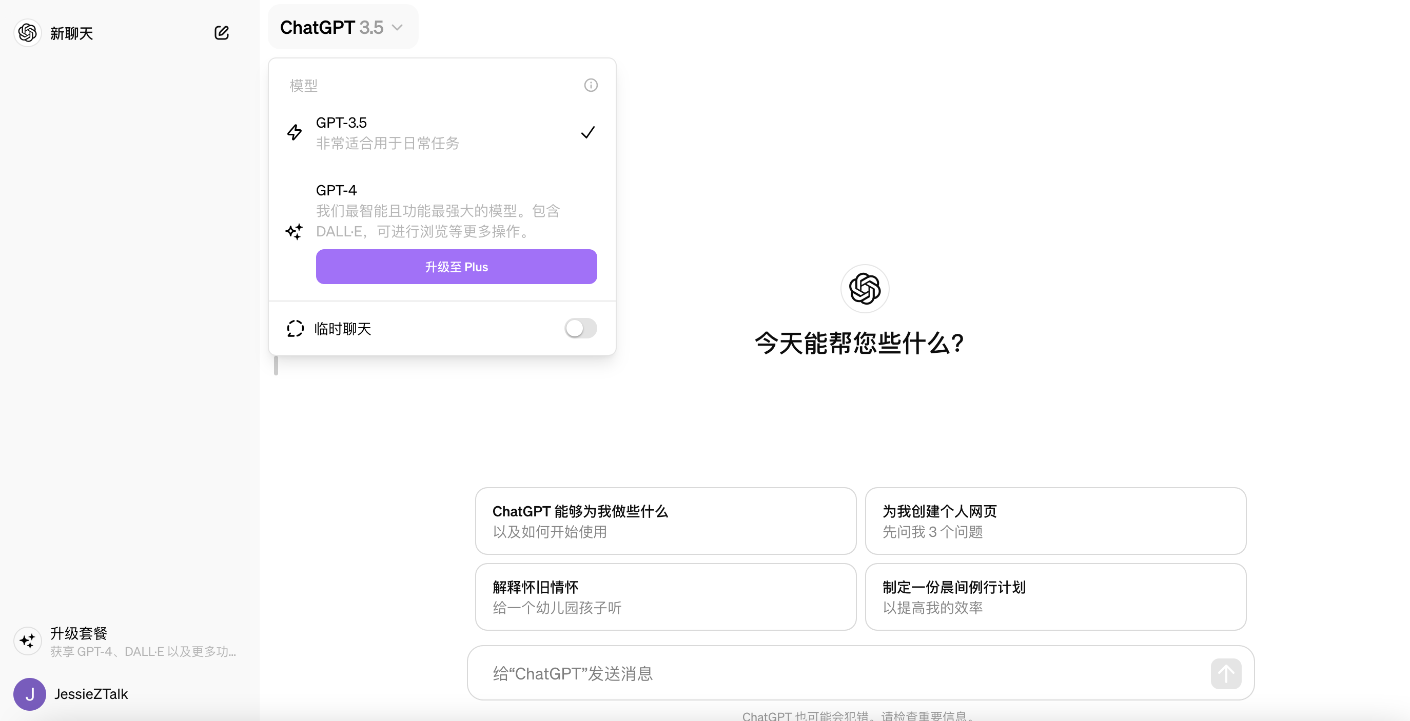
Task: Click the scrollbar handle below the dropdown
Action: 276,366
